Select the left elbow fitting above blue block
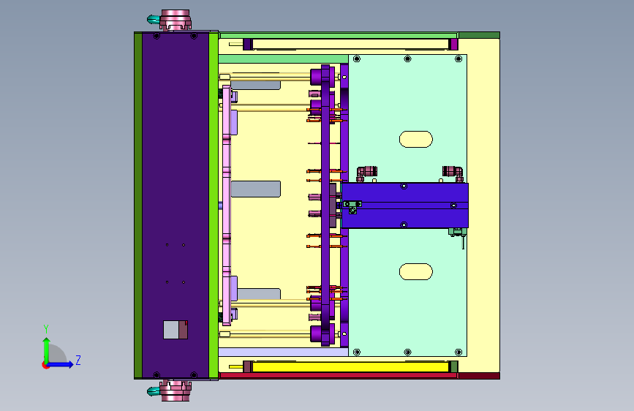The image size is (634, 411). [366, 173]
